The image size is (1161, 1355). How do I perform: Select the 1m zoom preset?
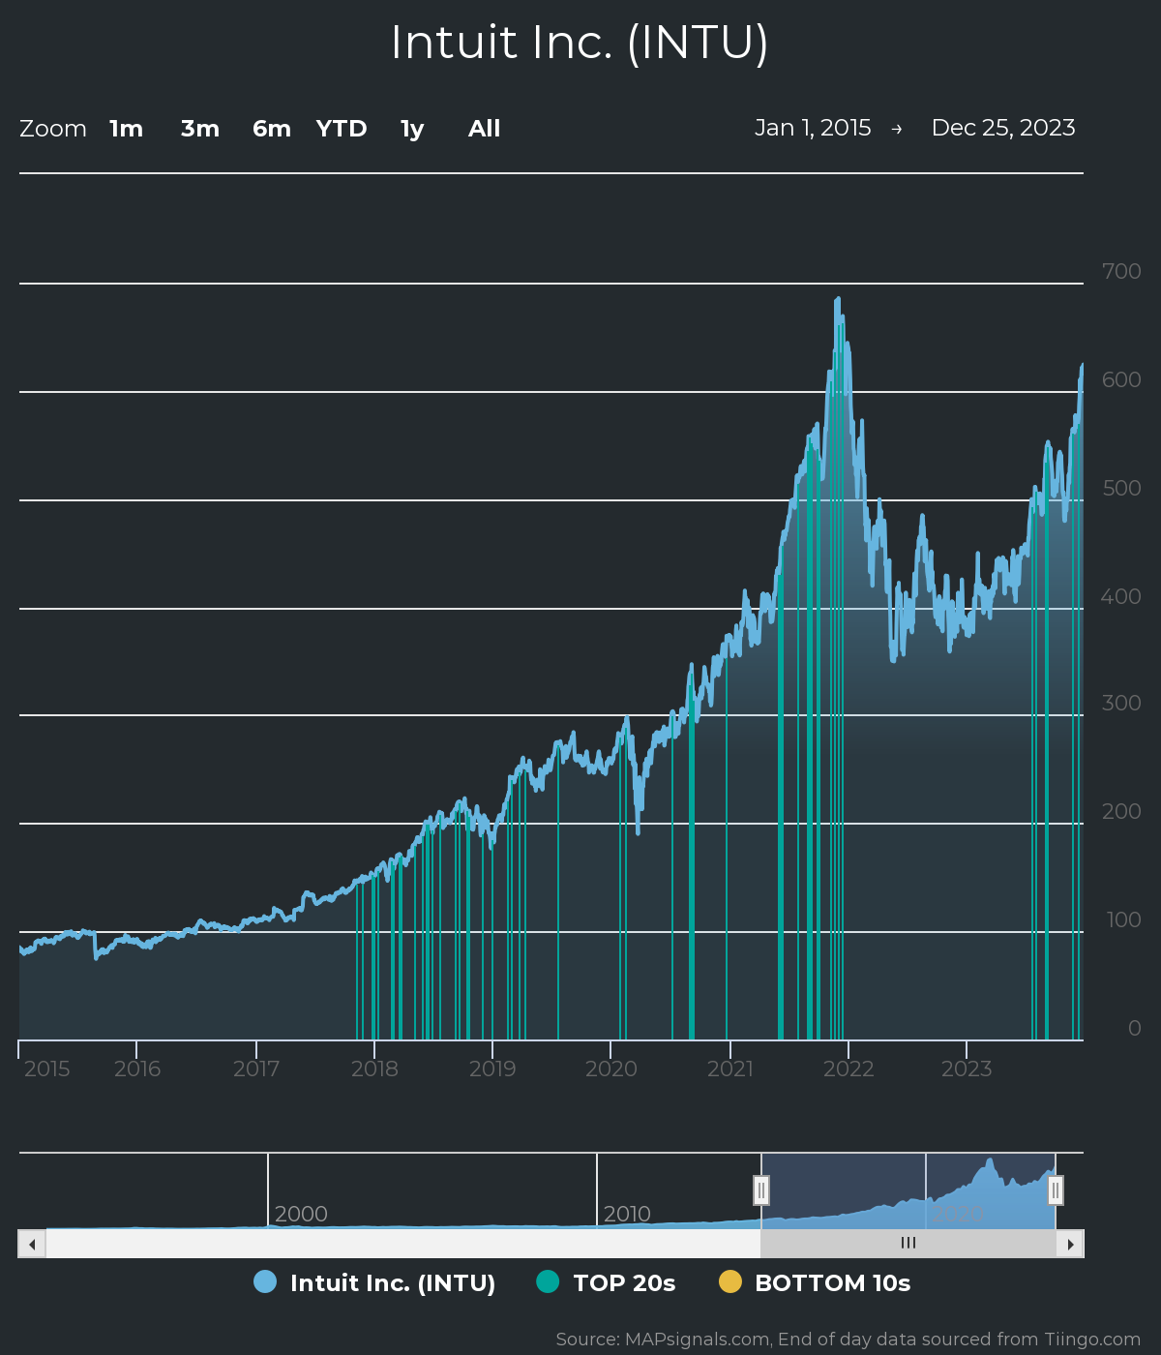point(126,128)
